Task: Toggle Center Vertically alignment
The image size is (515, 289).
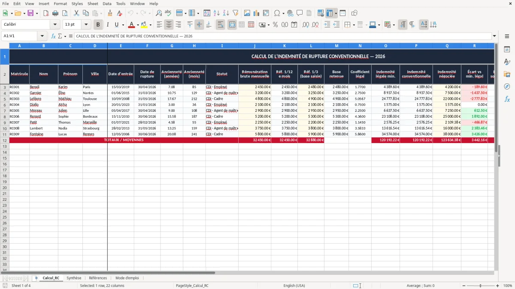Action: click(199, 25)
